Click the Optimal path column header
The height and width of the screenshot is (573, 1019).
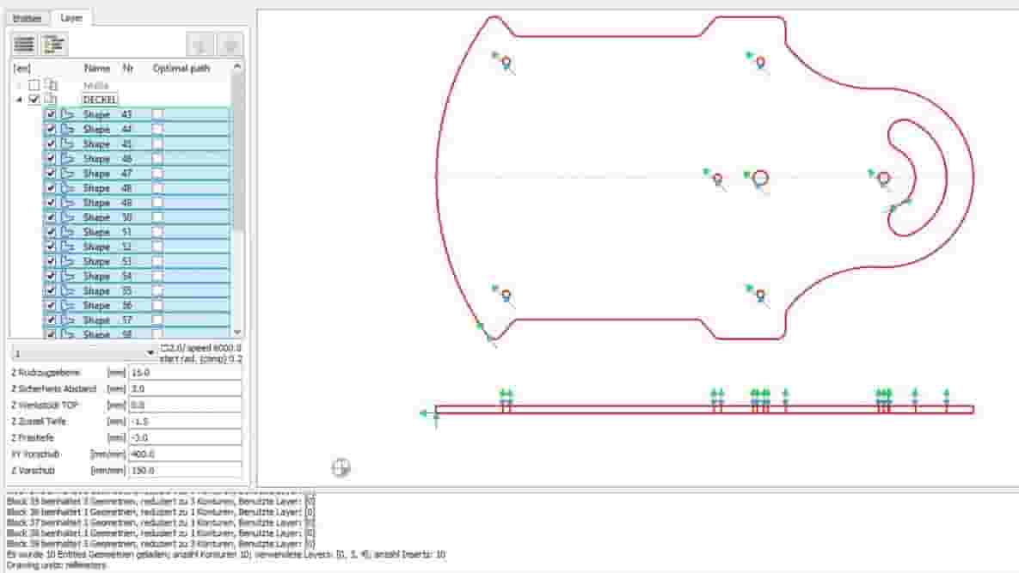(x=181, y=68)
